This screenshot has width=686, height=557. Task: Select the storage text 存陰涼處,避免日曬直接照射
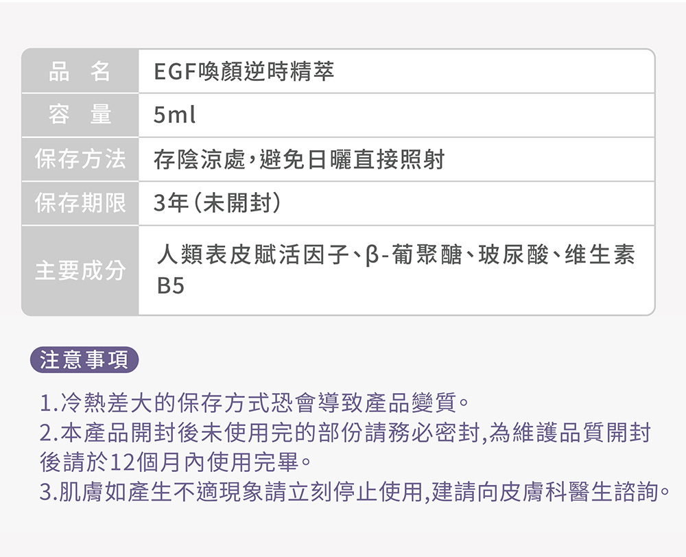click(x=299, y=161)
